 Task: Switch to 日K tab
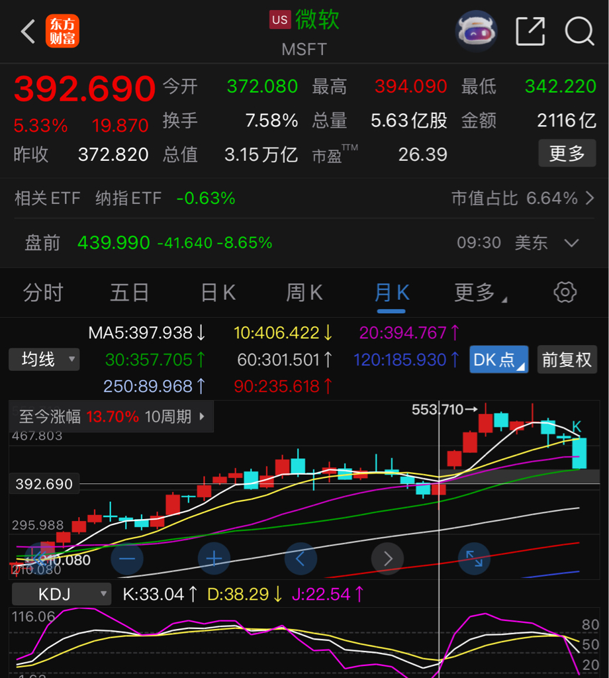click(218, 293)
